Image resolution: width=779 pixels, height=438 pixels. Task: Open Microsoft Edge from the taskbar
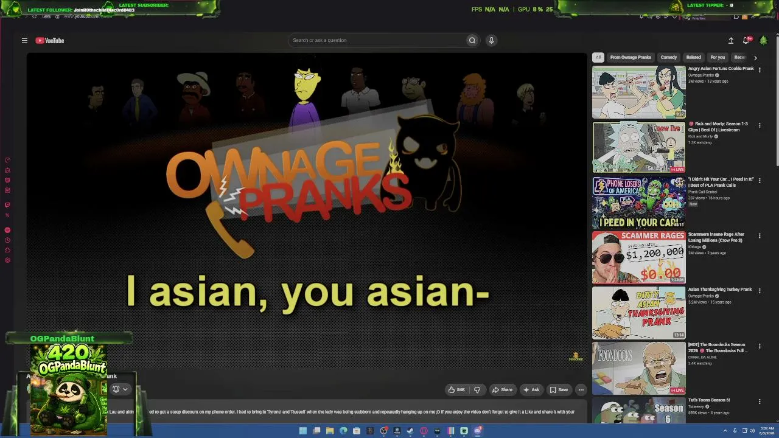[x=343, y=431]
